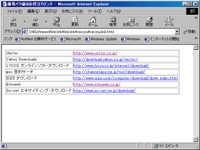Click the Back (戻る) toolbar button
Screen dimensions: 200x150
tap(13, 22)
